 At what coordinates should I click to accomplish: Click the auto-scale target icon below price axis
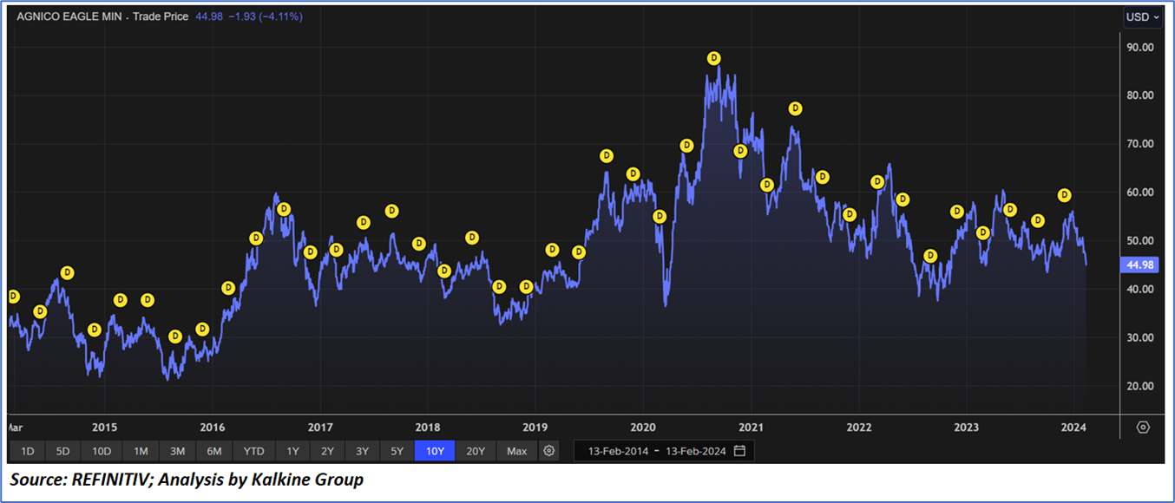(x=1143, y=428)
